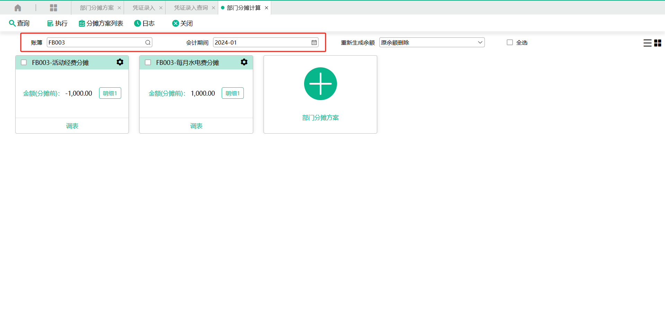Click 调表 under FB003-活动经费分摊
The width and height of the screenshot is (665, 309).
point(72,126)
